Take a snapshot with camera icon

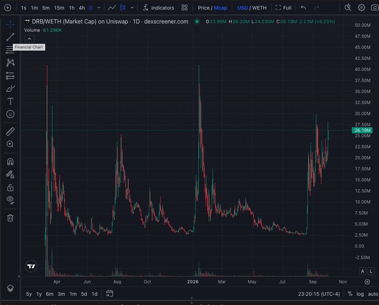coord(375,8)
